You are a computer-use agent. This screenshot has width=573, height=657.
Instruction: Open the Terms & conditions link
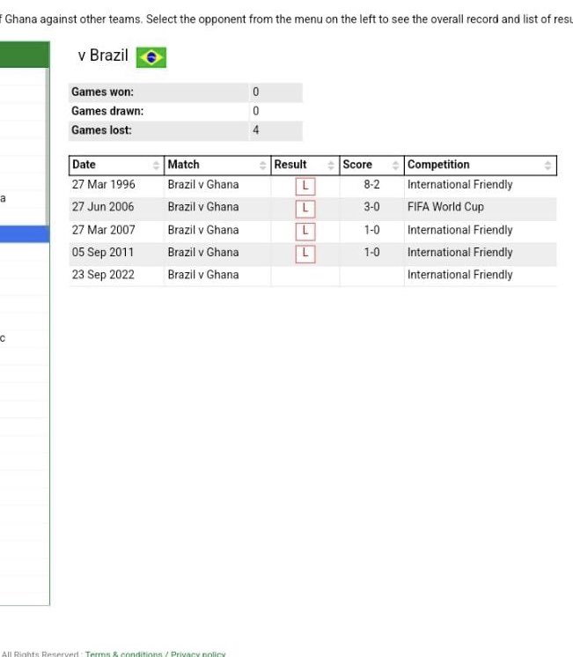point(123,653)
